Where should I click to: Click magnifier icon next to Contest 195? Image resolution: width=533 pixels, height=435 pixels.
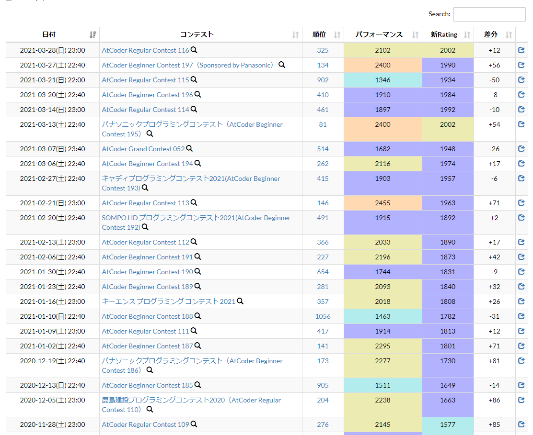coord(150,134)
